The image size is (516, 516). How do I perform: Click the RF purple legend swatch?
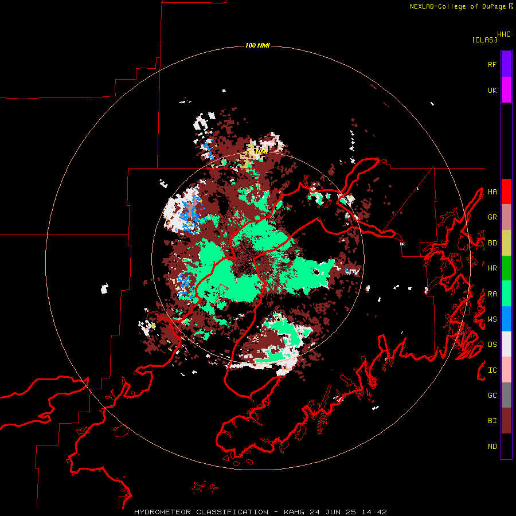click(x=506, y=64)
